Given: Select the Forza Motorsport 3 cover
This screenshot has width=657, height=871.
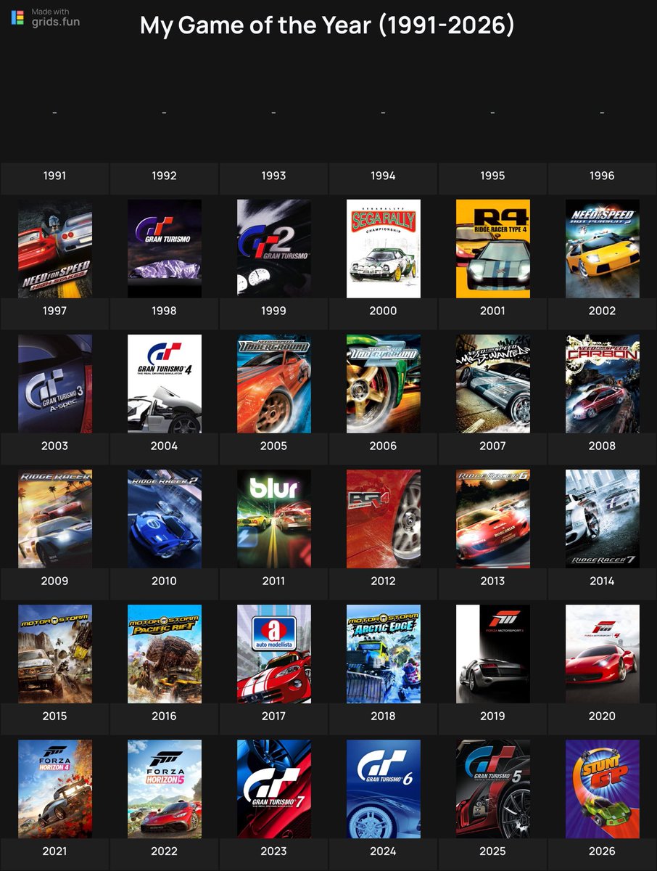Looking at the screenshot, I should (x=493, y=654).
